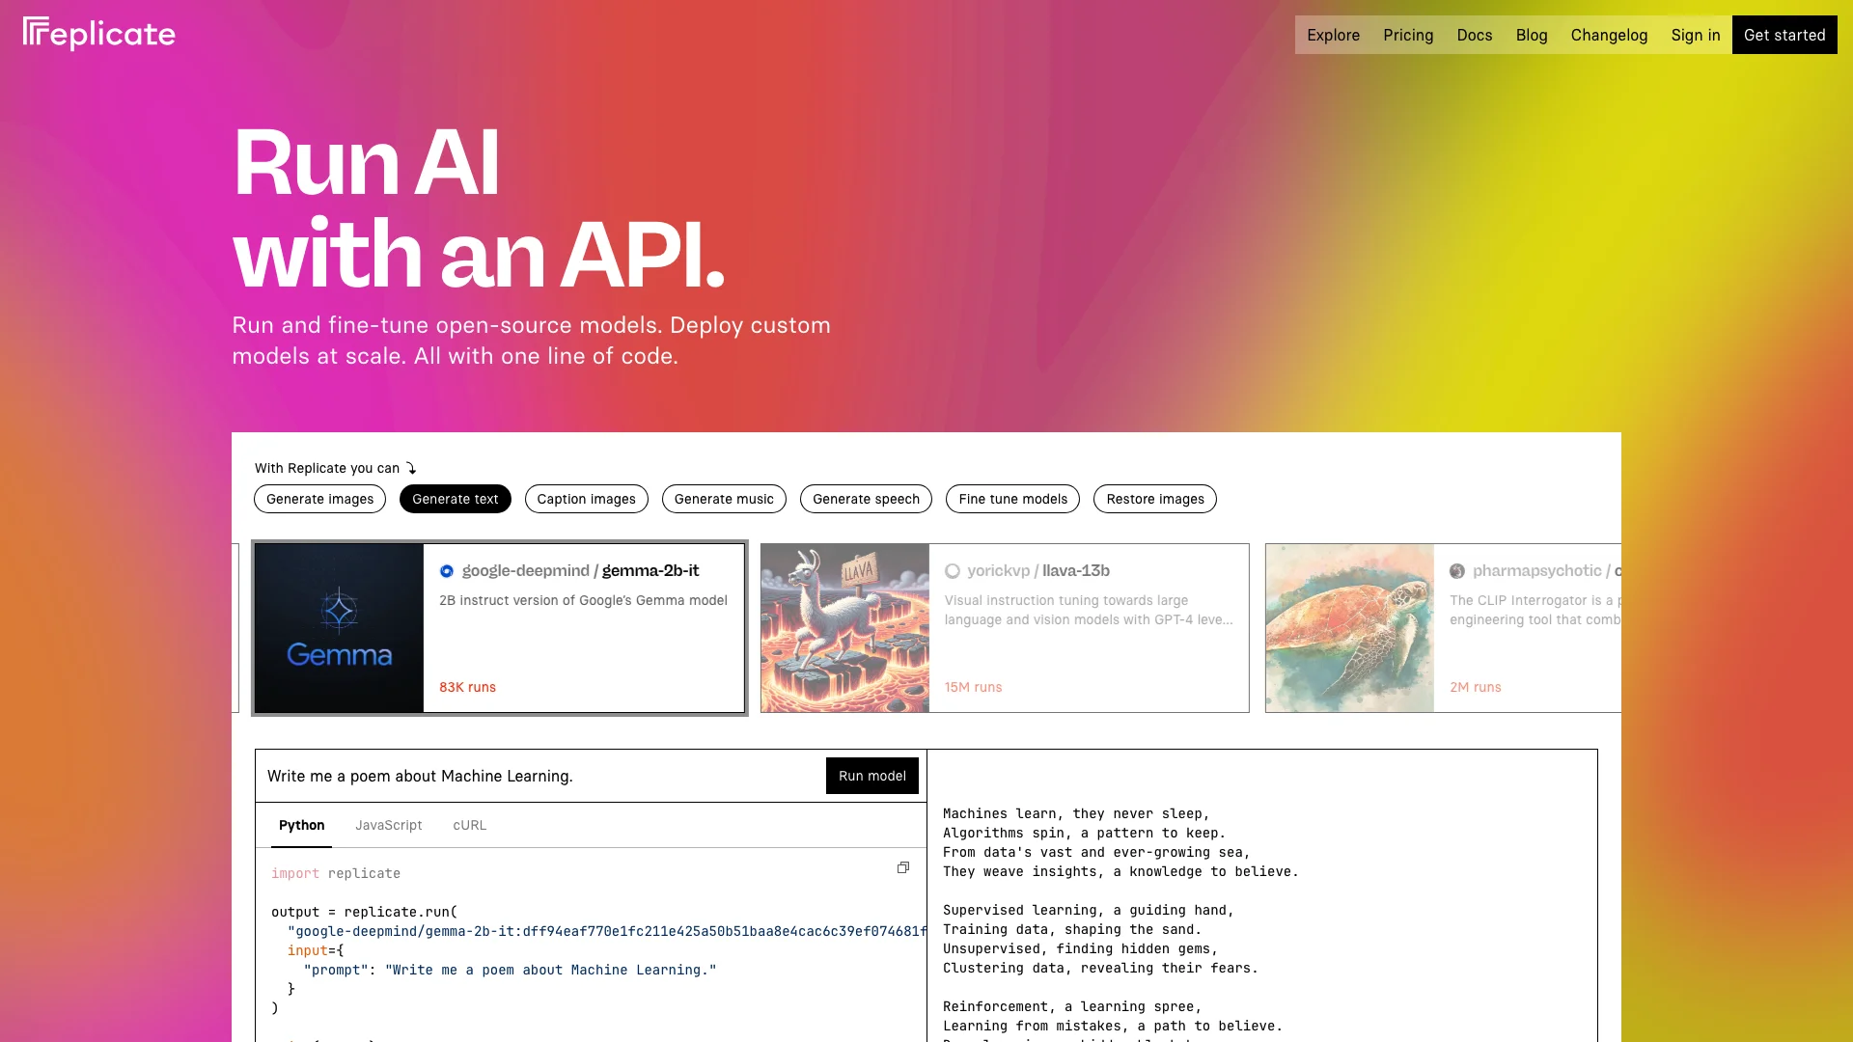Switch to the JavaScript tab

[389, 825]
